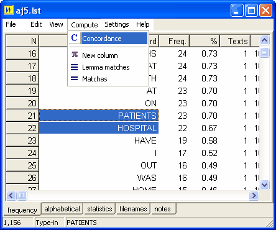
Task: Click frequency 17 in row 24
Action: [182, 153]
